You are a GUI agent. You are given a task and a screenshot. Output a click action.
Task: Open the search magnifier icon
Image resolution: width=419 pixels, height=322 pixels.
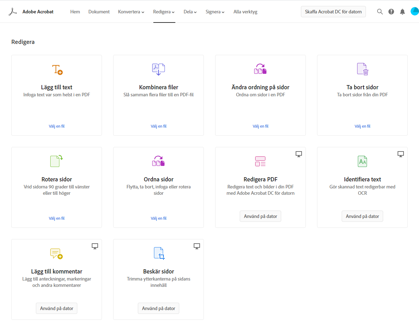tap(380, 12)
